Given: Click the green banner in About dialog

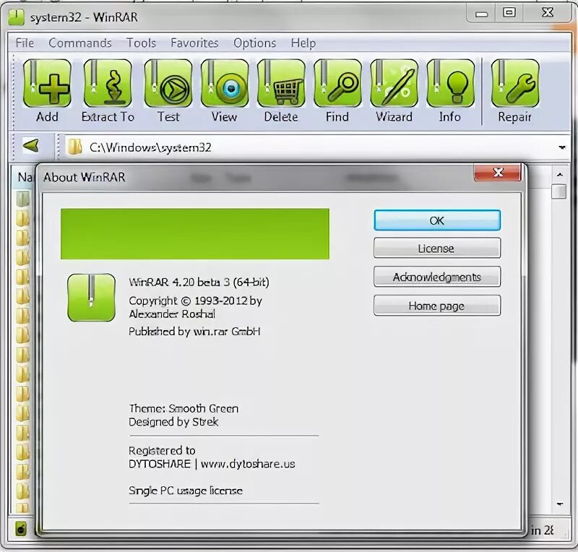Looking at the screenshot, I should click(195, 234).
